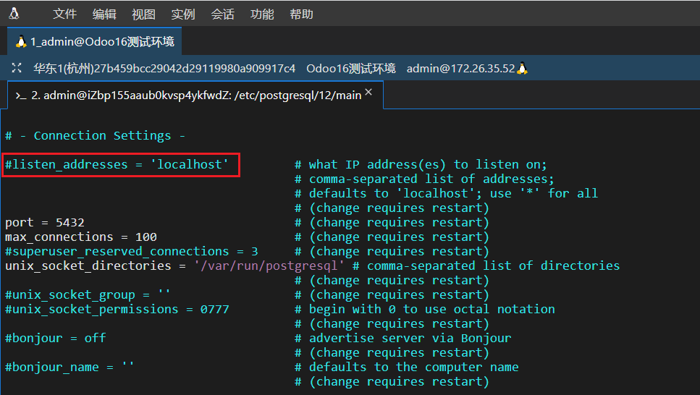Click '#superuser_reserved_connections = 3' line
This screenshot has width=700, height=395.
click(131, 251)
